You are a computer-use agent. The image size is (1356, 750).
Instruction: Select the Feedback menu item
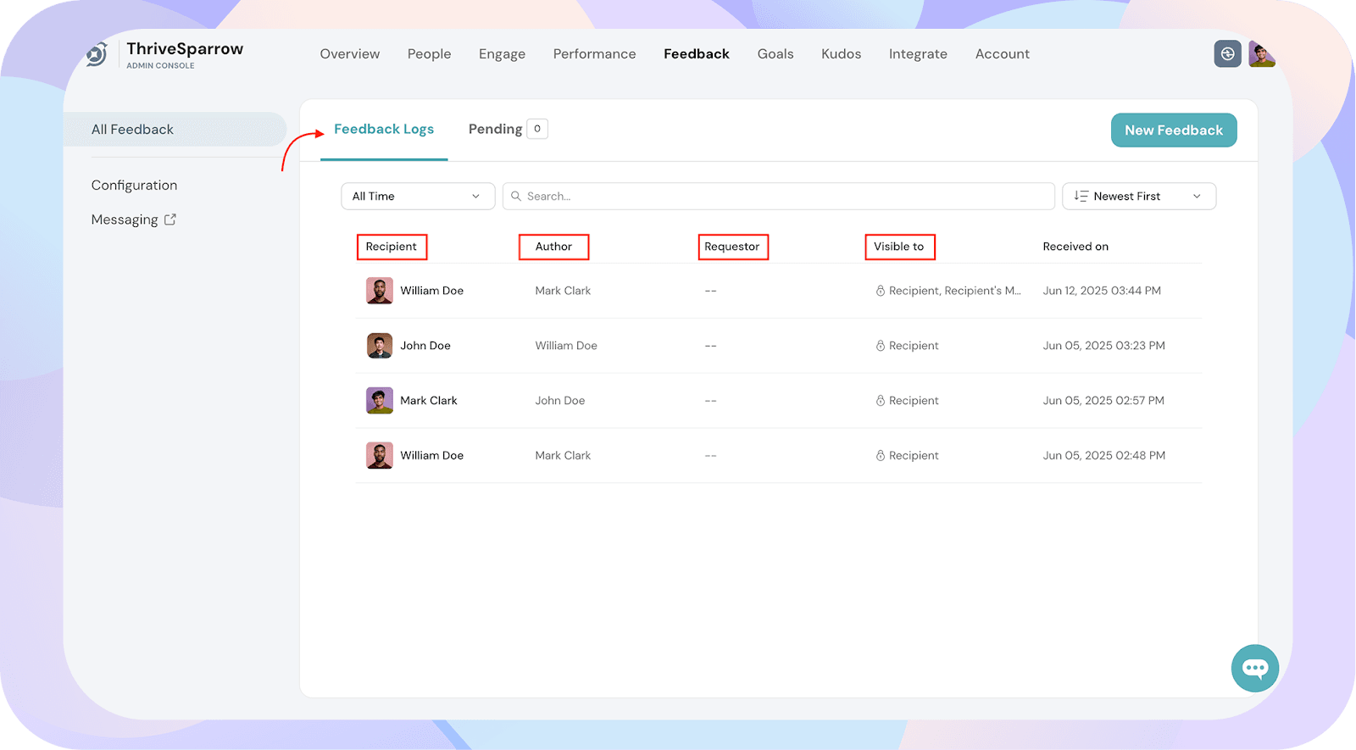coord(697,54)
